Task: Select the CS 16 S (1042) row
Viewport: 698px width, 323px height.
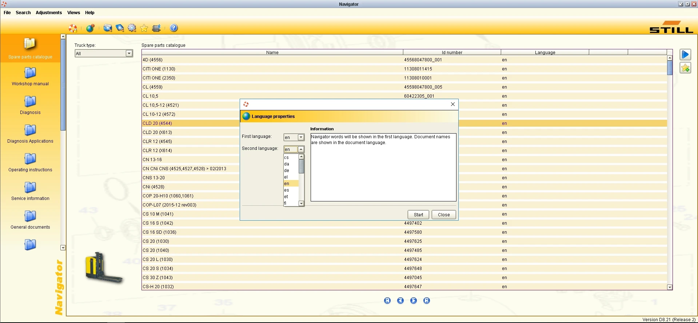Action: pos(404,223)
